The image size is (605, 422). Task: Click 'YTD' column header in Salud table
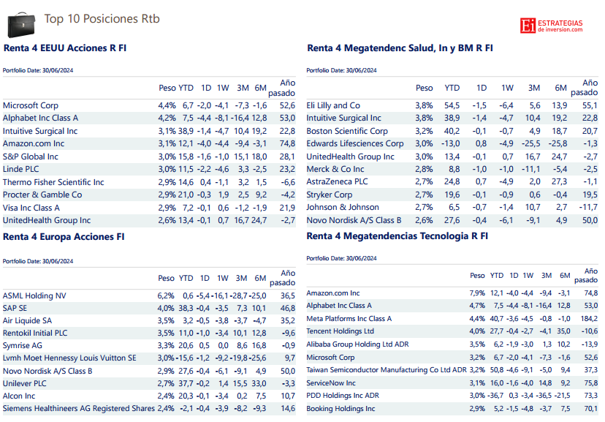452,88
